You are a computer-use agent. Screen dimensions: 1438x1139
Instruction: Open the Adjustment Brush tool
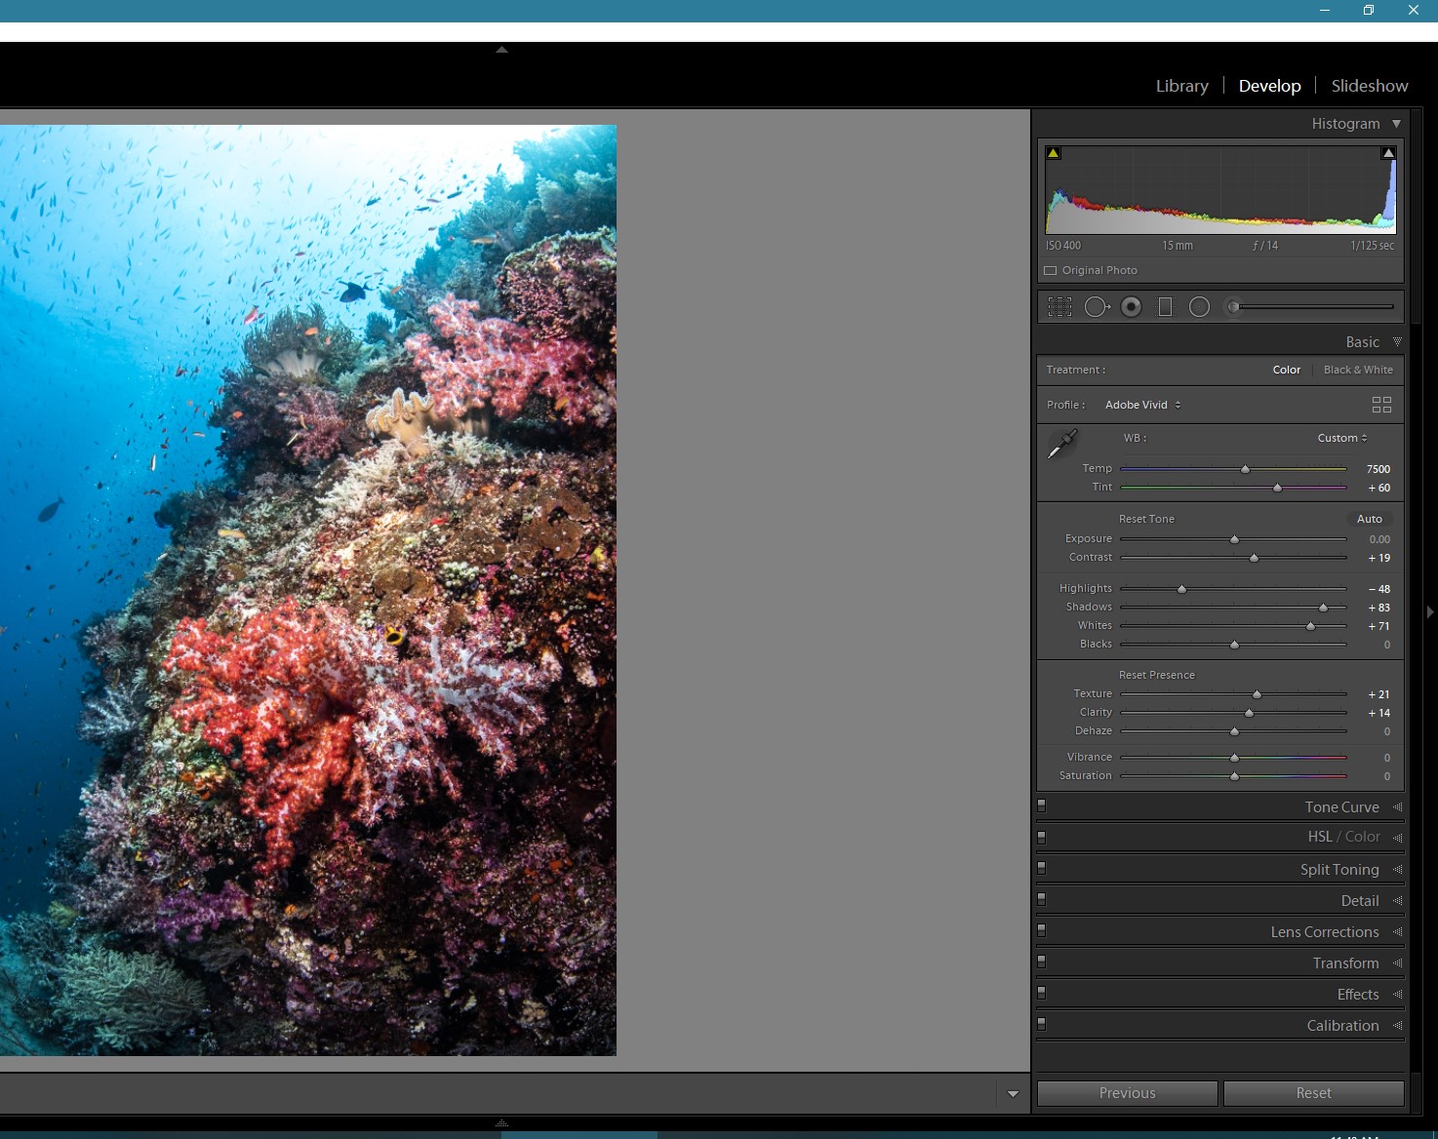tap(1232, 306)
